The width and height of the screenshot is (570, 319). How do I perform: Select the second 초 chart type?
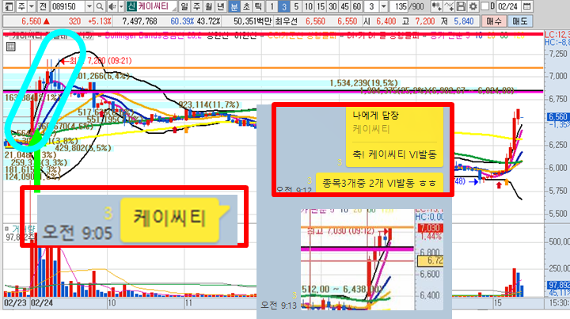(x=246, y=6)
